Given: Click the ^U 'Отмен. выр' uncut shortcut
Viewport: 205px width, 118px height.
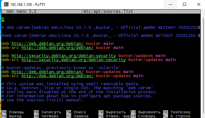Looking at the screenshot, I should (115, 116).
